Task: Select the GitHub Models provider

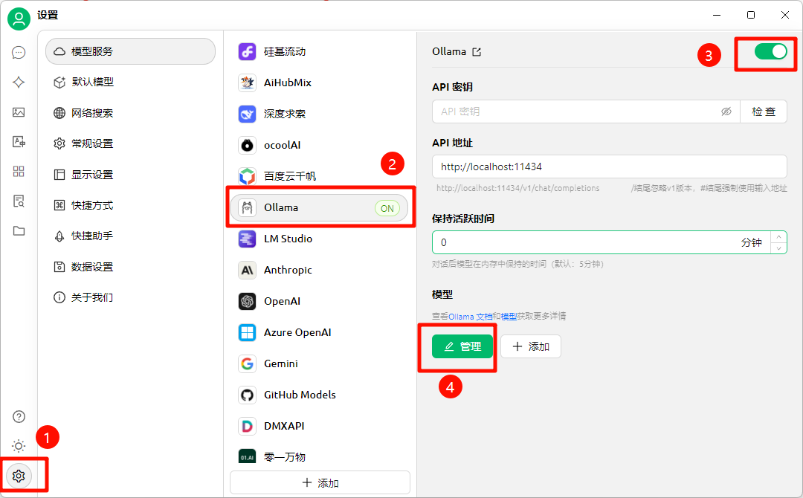Action: (319, 395)
